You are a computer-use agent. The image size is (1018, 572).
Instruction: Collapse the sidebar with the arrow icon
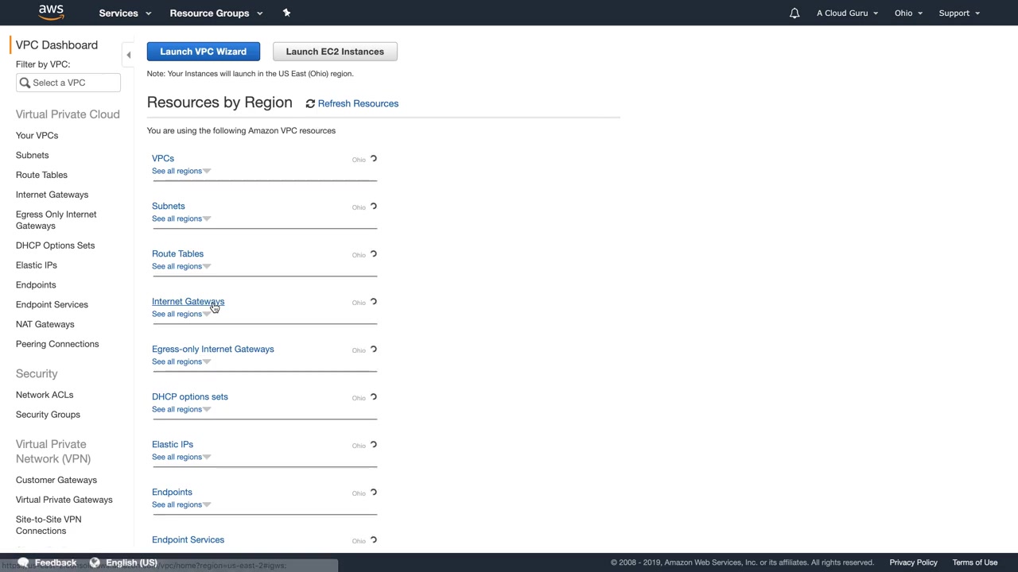click(129, 55)
